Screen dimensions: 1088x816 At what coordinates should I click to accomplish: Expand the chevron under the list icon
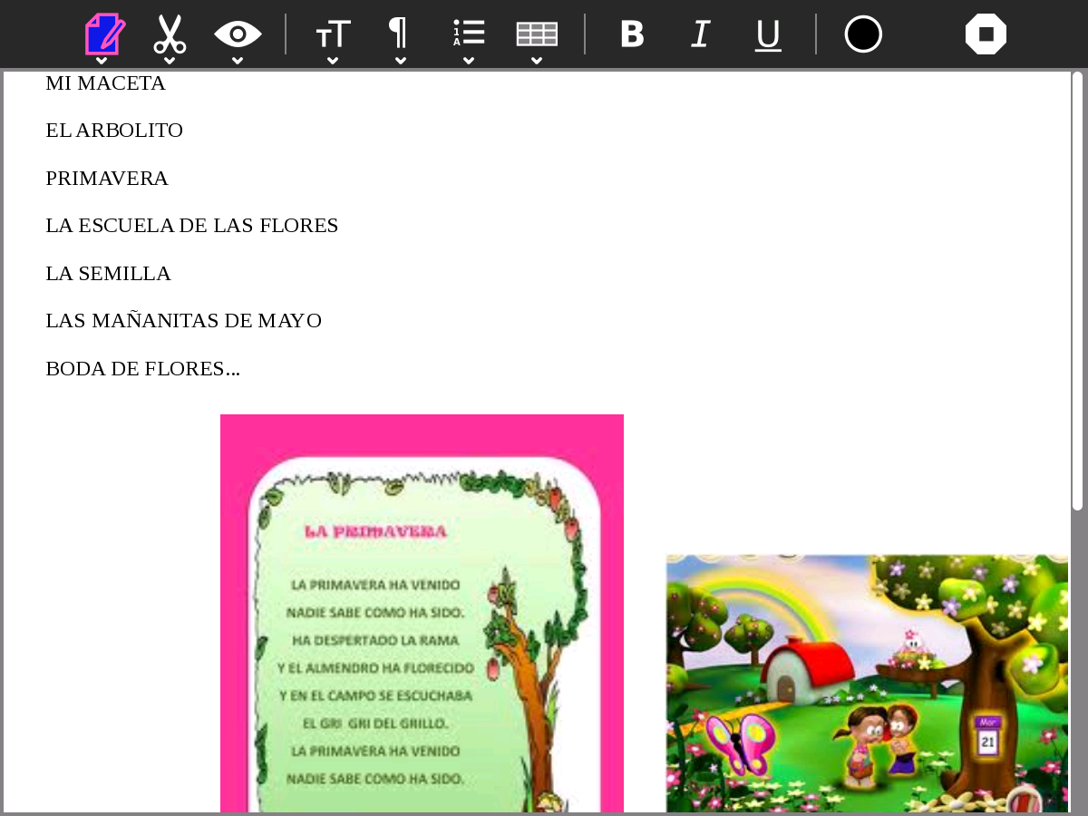[469, 61]
